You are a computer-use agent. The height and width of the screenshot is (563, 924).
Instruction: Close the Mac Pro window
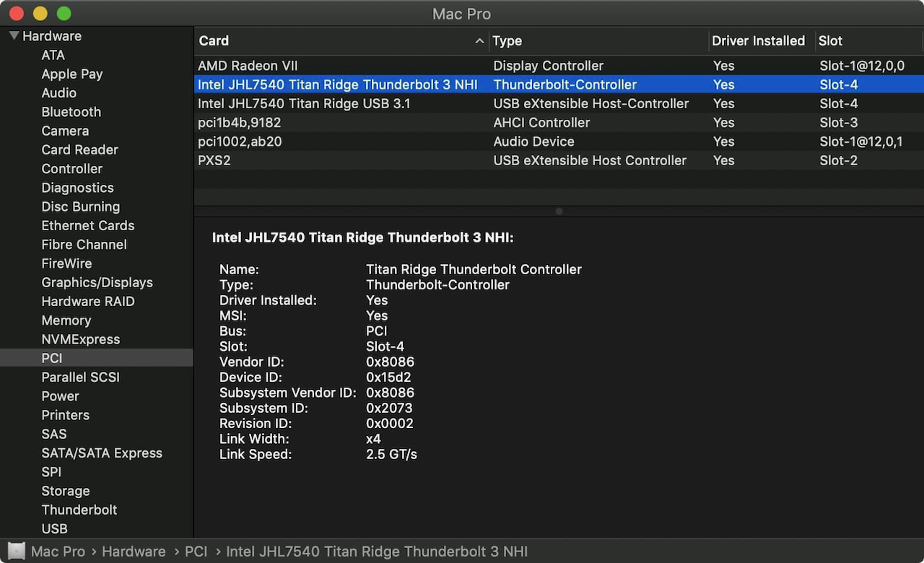[x=17, y=13]
